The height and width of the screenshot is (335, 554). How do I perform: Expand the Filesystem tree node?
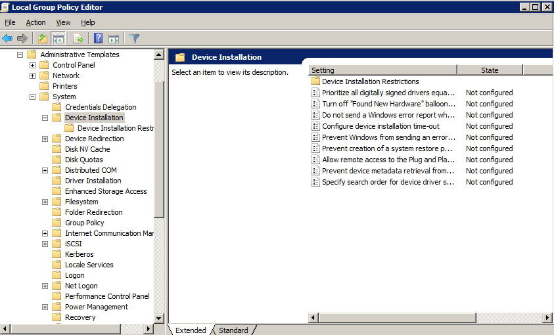[x=45, y=202]
